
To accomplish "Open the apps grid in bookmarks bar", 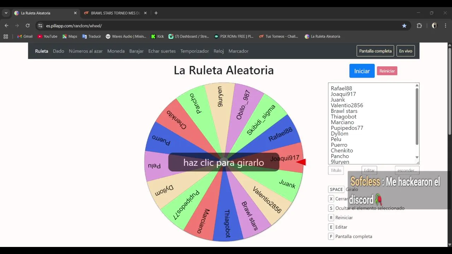I will (6, 36).
